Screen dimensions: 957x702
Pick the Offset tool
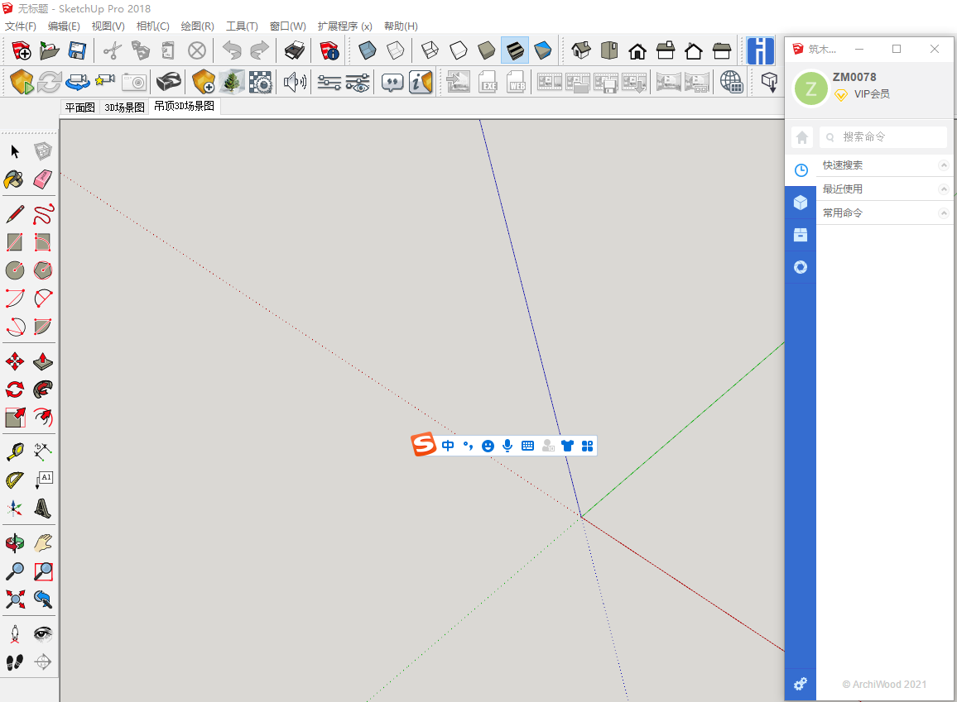point(43,418)
